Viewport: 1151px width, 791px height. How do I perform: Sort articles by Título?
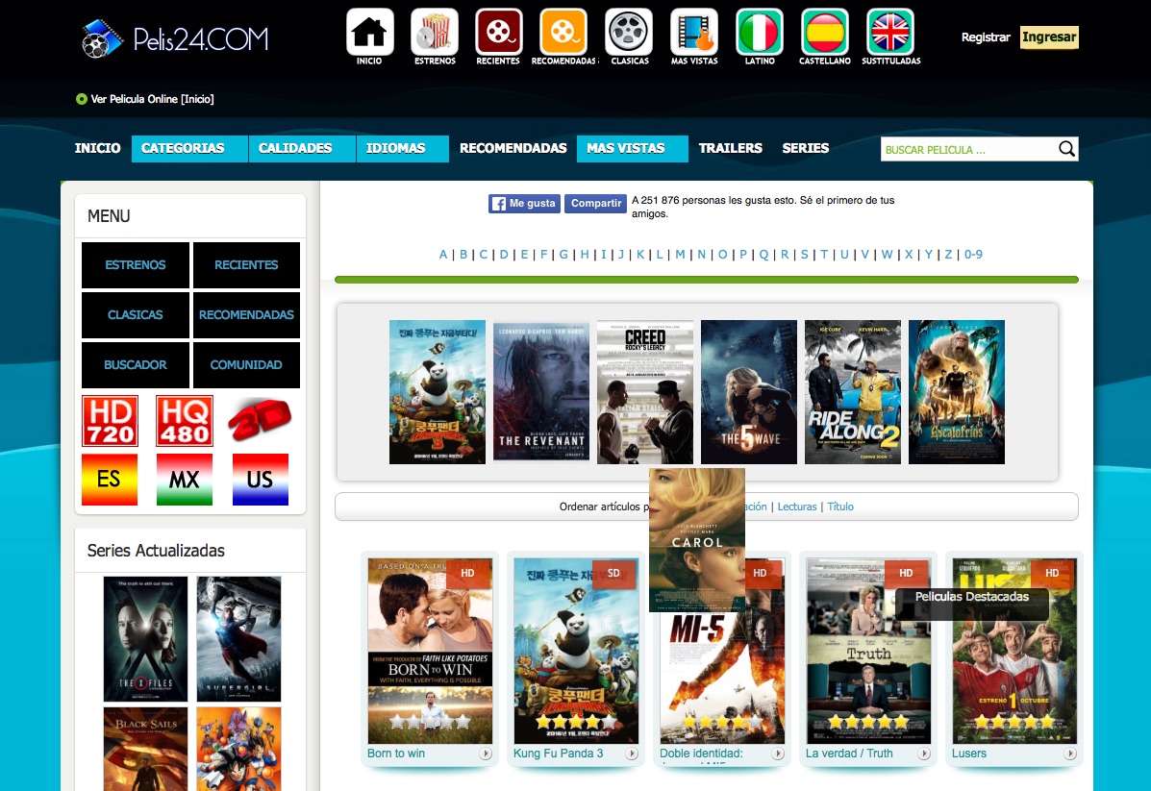pyautogui.click(x=839, y=507)
